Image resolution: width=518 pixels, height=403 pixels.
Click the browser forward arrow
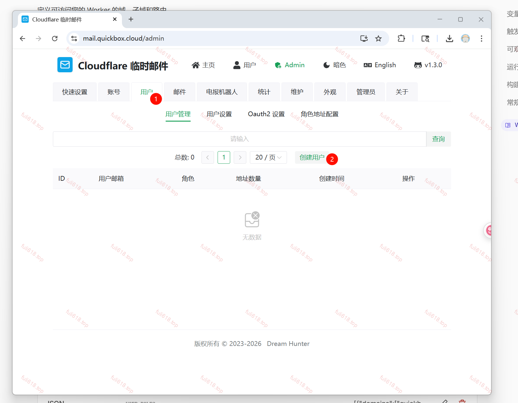(x=39, y=39)
